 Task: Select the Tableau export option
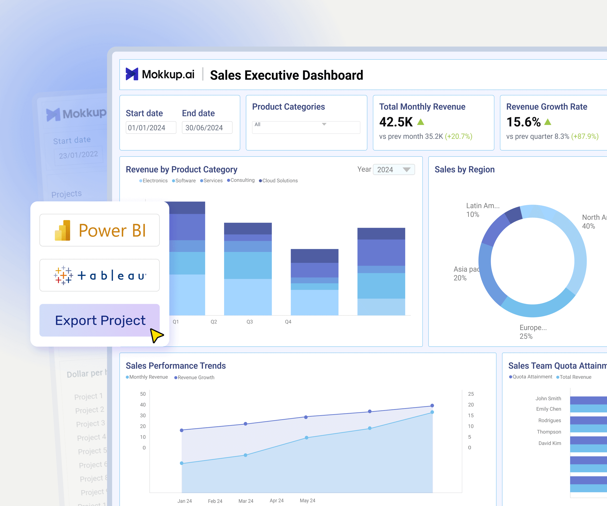pos(99,275)
